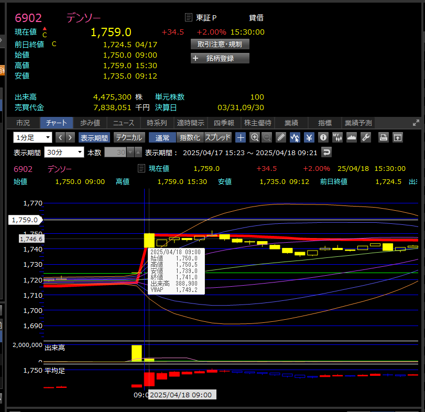Click the 1,759.0 current price label on axis
The width and height of the screenshot is (425, 412).
coord(25,220)
